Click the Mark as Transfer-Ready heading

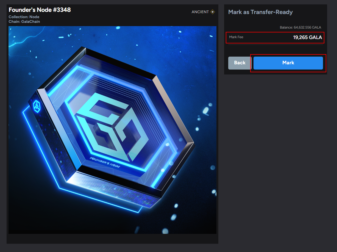[260, 12]
